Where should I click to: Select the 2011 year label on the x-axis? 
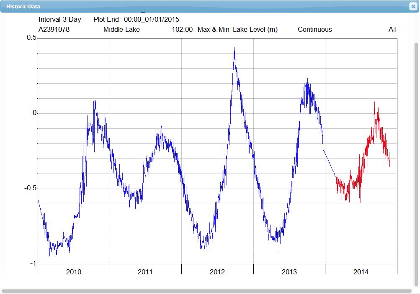(x=145, y=272)
